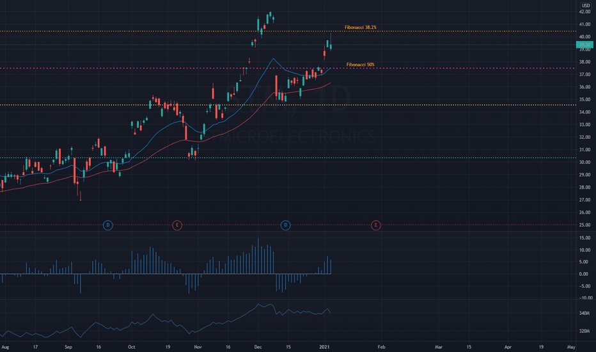Click the 38.00 price axis label
The width and height of the screenshot is (596, 352).
(584, 62)
